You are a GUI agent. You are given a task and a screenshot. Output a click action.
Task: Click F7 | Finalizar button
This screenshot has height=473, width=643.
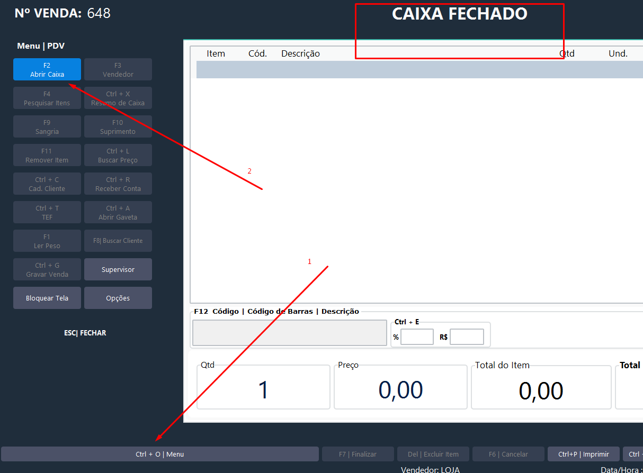click(x=358, y=454)
